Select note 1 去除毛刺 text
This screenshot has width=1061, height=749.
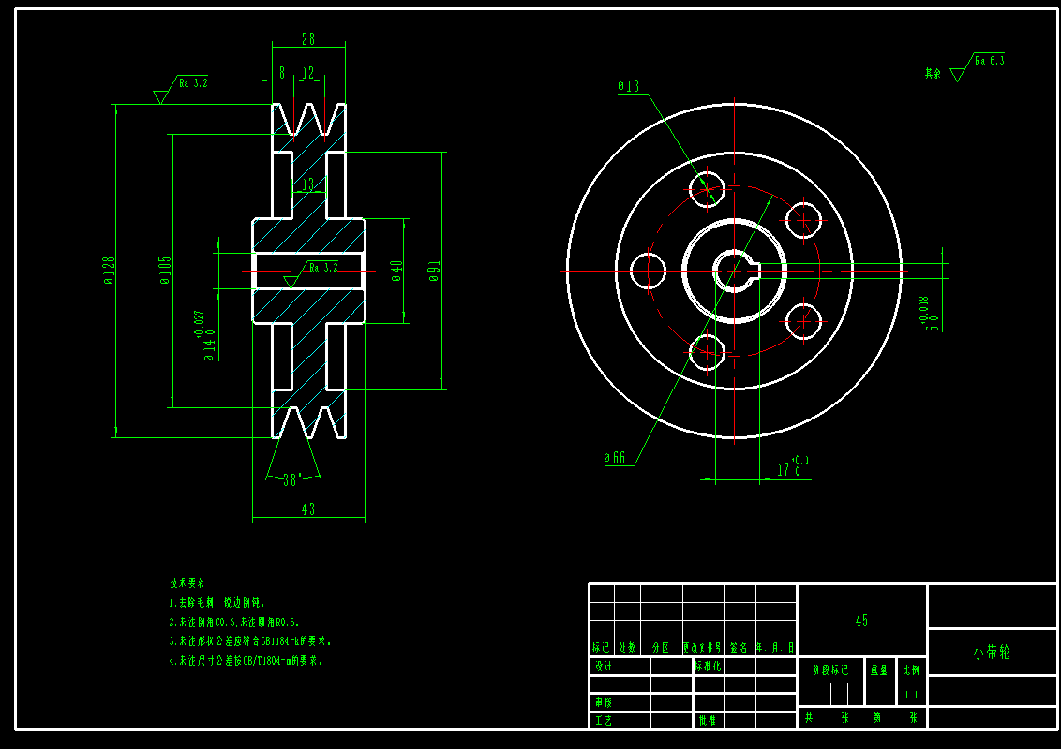click(217, 602)
